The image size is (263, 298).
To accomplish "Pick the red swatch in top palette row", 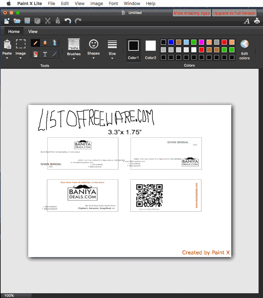I will [224, 42].
